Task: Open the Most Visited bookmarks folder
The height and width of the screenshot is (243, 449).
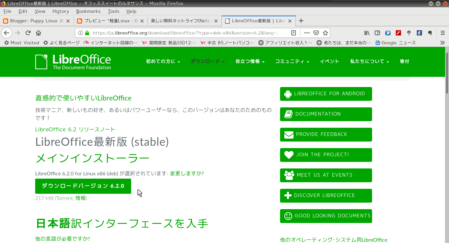Action: (x=21, y=43)
